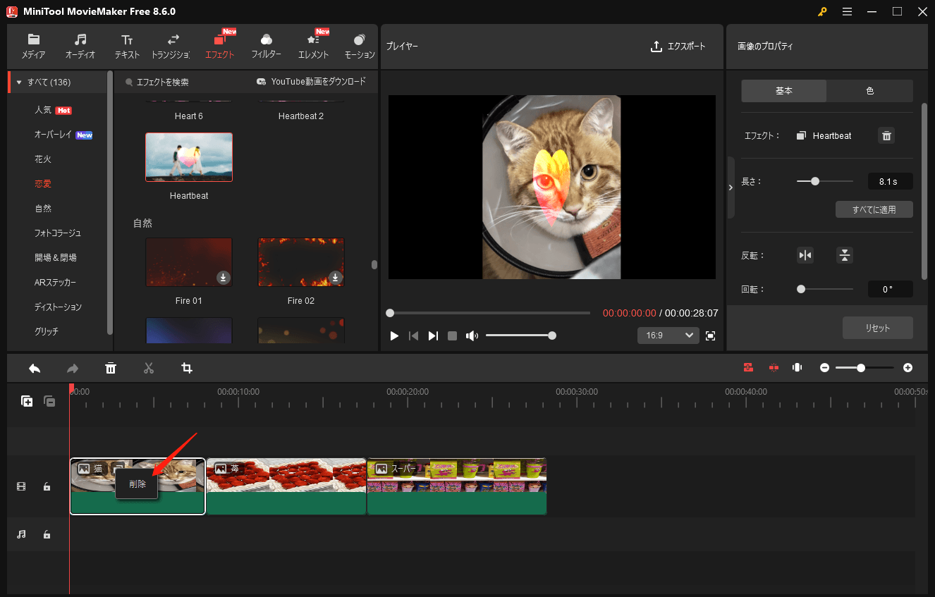Select the crop tool above the timeline

(186, 368)
